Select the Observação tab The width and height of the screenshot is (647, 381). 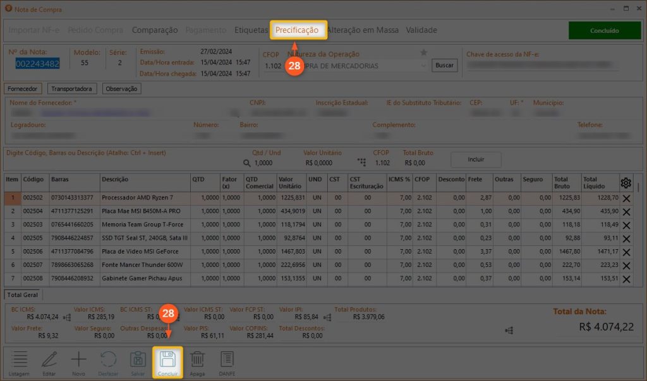tap(121, 89)
